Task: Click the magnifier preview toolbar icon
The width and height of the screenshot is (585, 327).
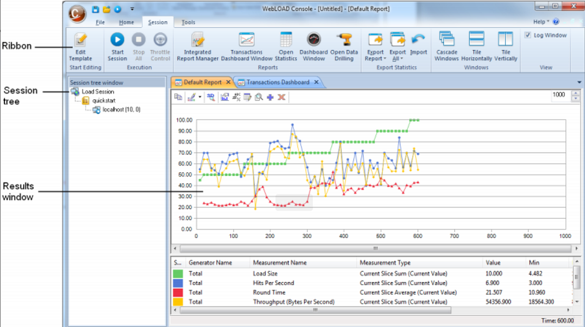Action: (259, 97)
